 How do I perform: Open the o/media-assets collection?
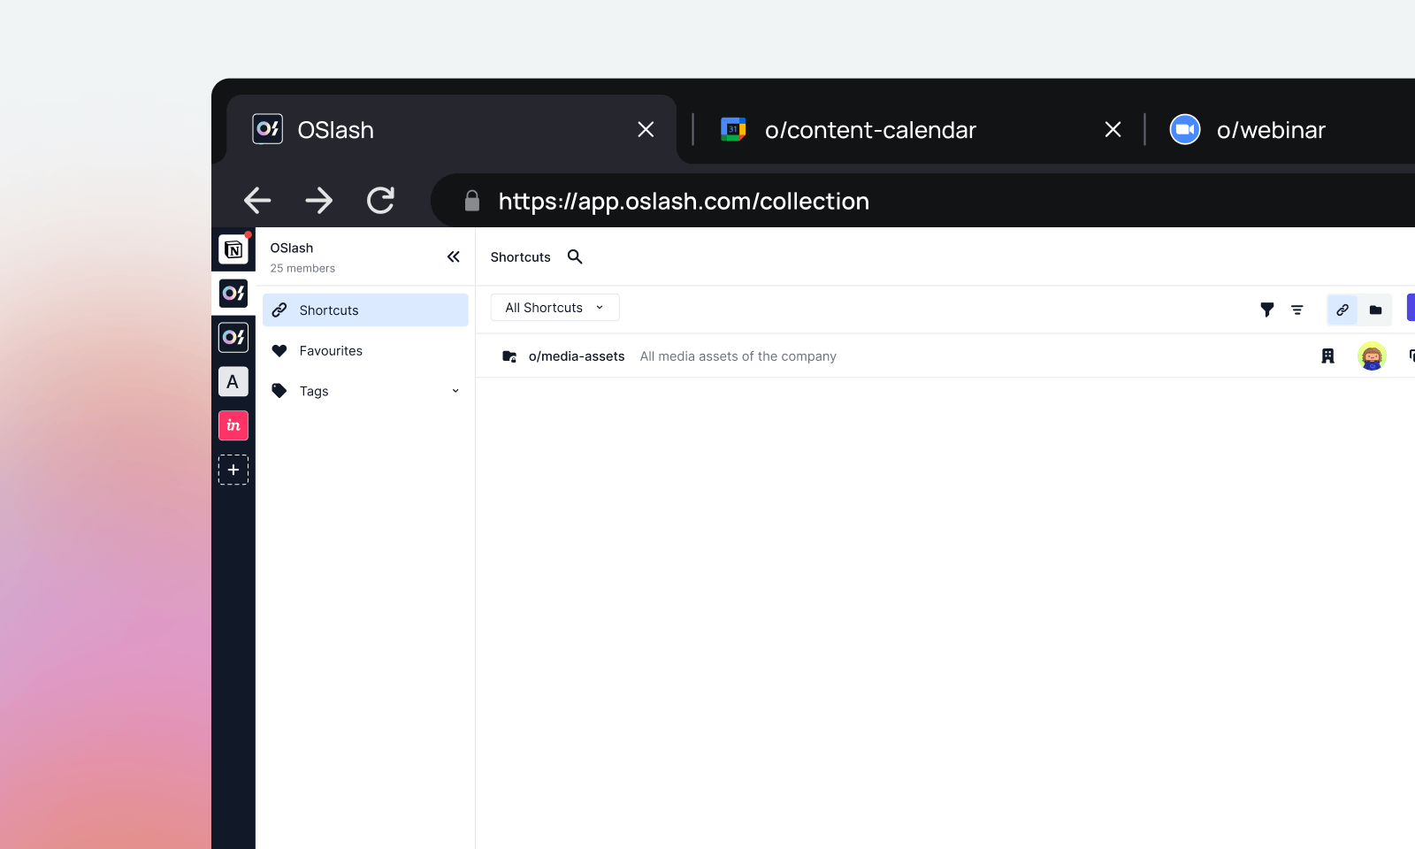(x=576, y=356)
